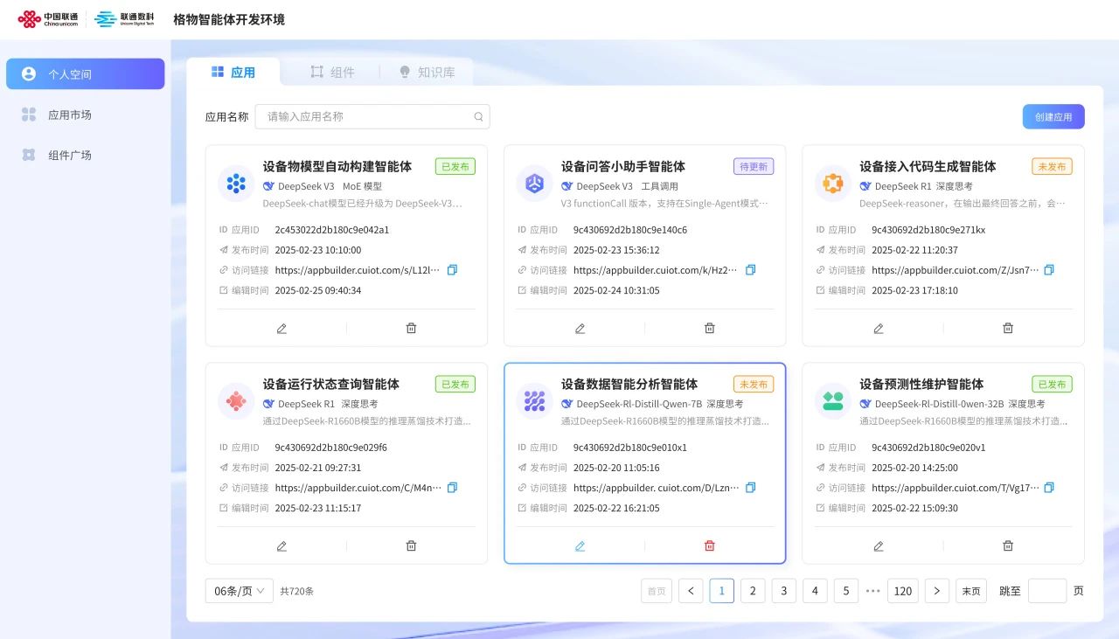Go to previous page using left chevron
The height and width of the screenshot is (639, 1119).
691,591
